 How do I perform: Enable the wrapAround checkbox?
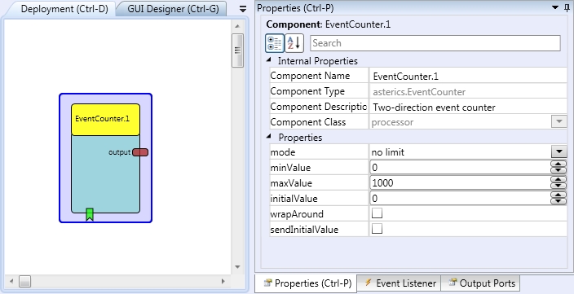pyautogui.click(x=377, y=213)
